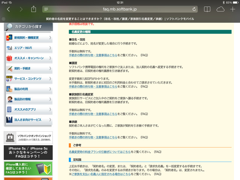The height and width of the screenshot is (180, 240).
Task: Tap the 12:31 status bar clock
Action: point(120,3)
